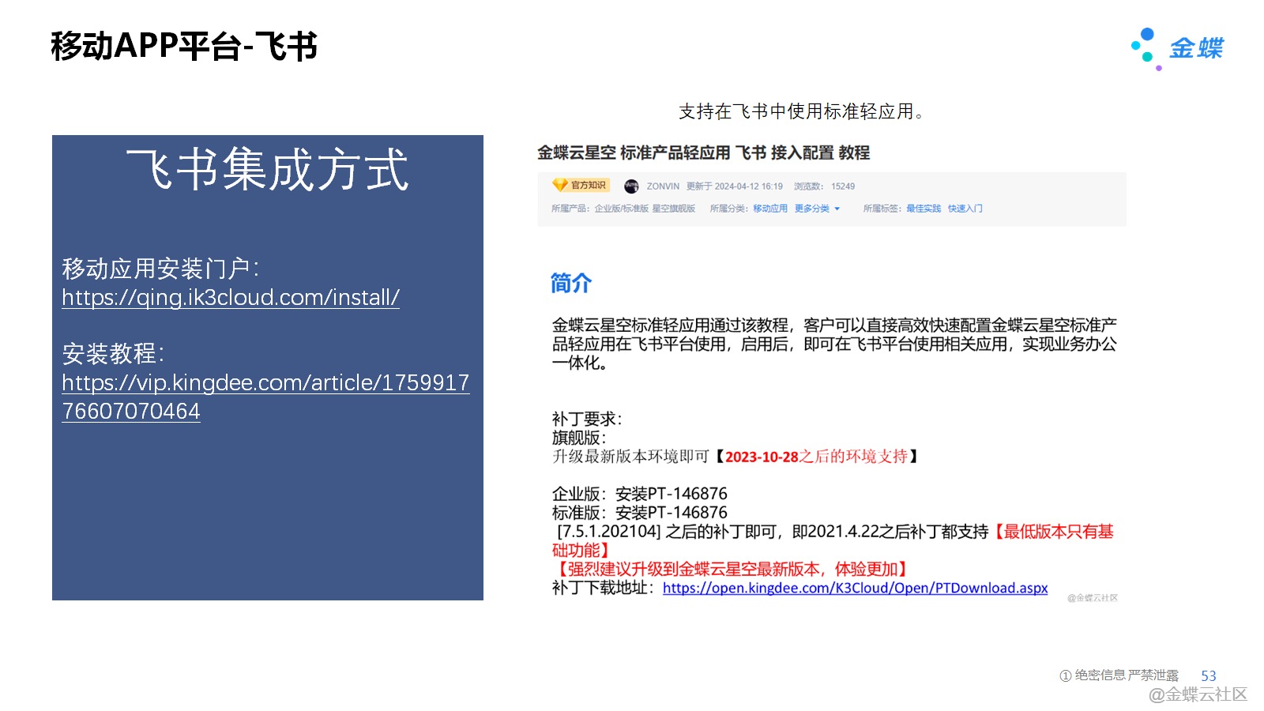1264x711 pixels.
Task: Click the article title about 飞书 接入配置 教程
Action: [x=703, y=153]
